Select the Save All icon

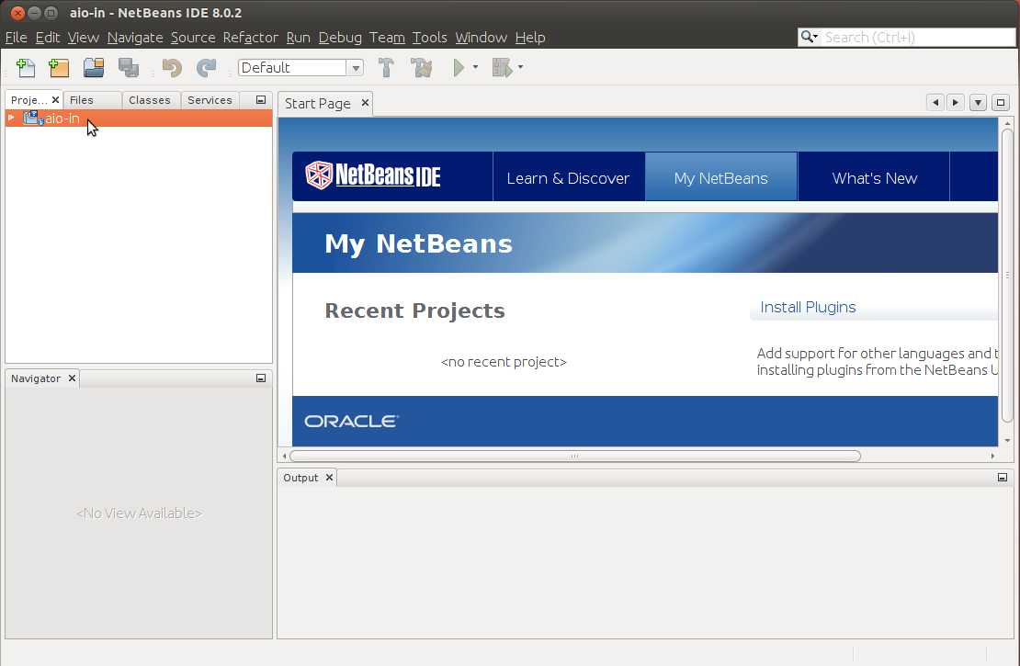pos(129,67)
